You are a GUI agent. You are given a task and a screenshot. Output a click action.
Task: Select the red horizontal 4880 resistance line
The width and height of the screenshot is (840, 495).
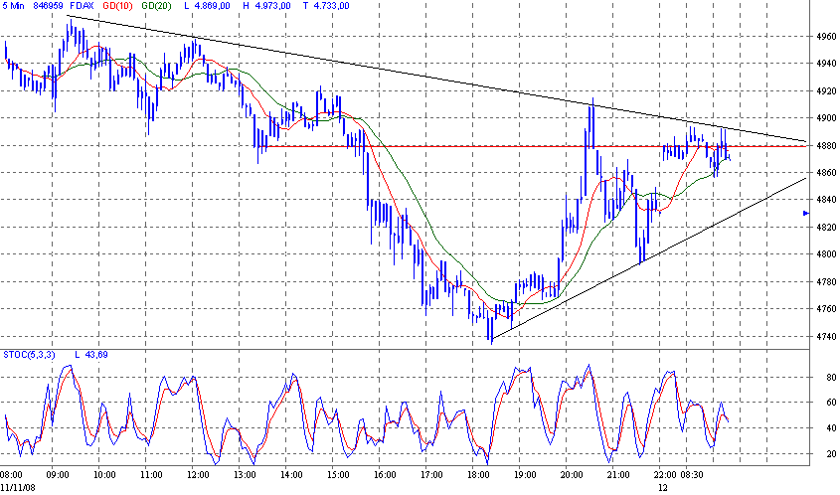(531, 146)
